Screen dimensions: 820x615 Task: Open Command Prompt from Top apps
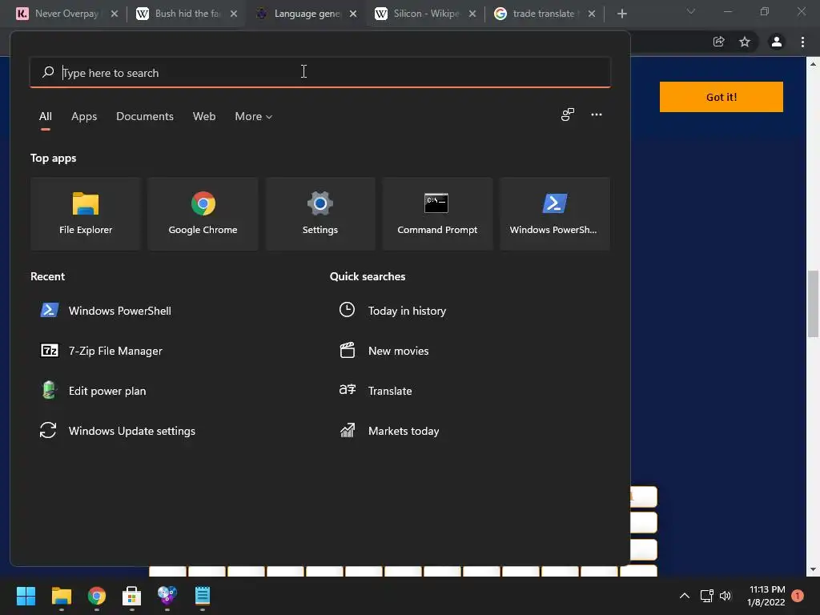click(437, 213)
